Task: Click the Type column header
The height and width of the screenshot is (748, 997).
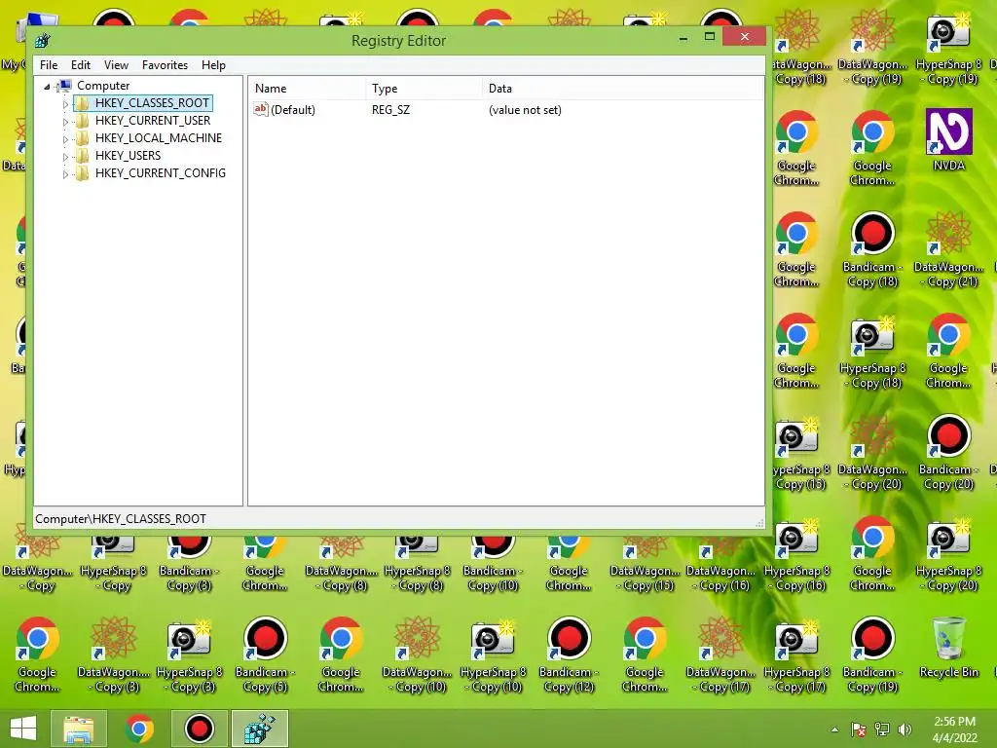Action: tap(425, 89)
